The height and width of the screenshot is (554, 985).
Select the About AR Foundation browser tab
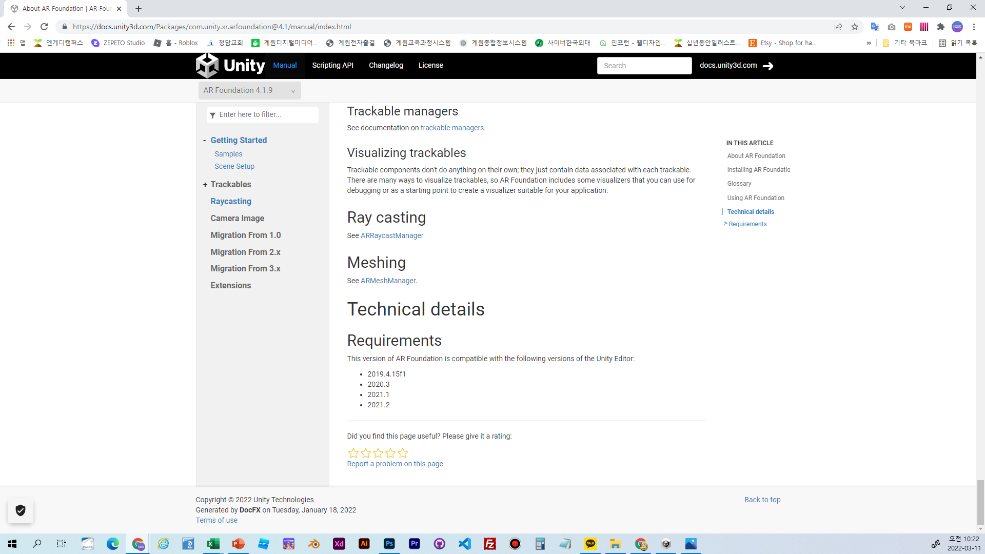tap(67, 9)
